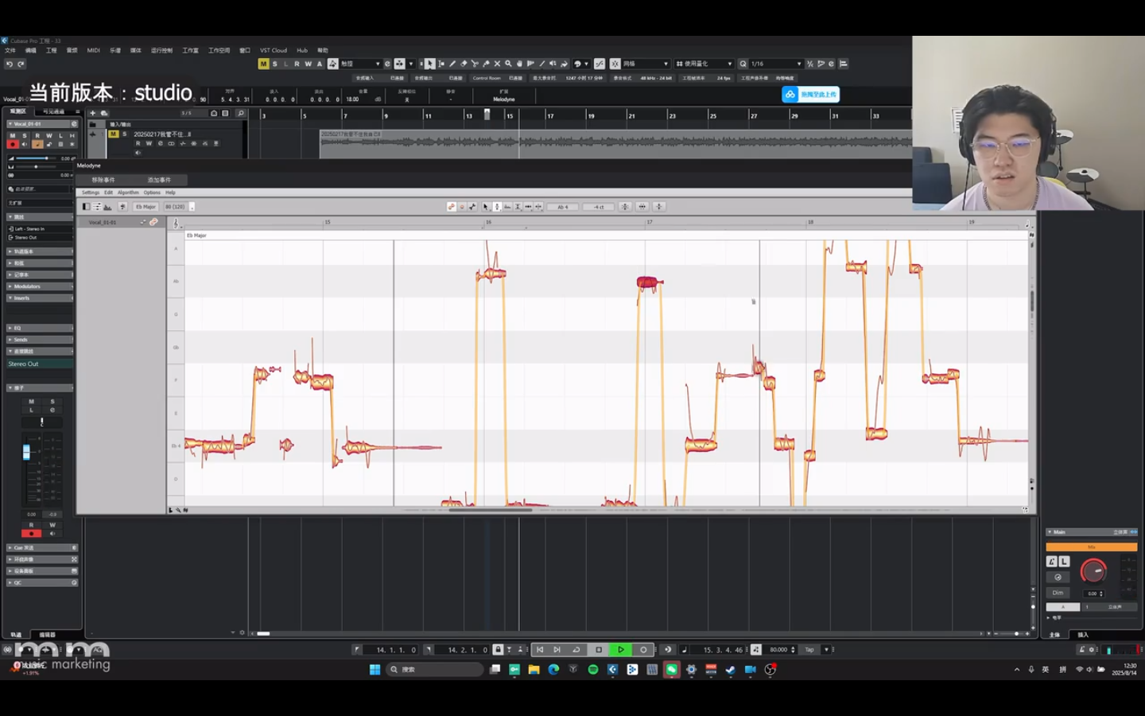Select Melodyne pitch tool
Viewport: 1145px width, 716px height.
pos(498,207)
